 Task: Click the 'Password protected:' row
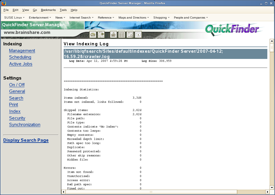point(104,151)
